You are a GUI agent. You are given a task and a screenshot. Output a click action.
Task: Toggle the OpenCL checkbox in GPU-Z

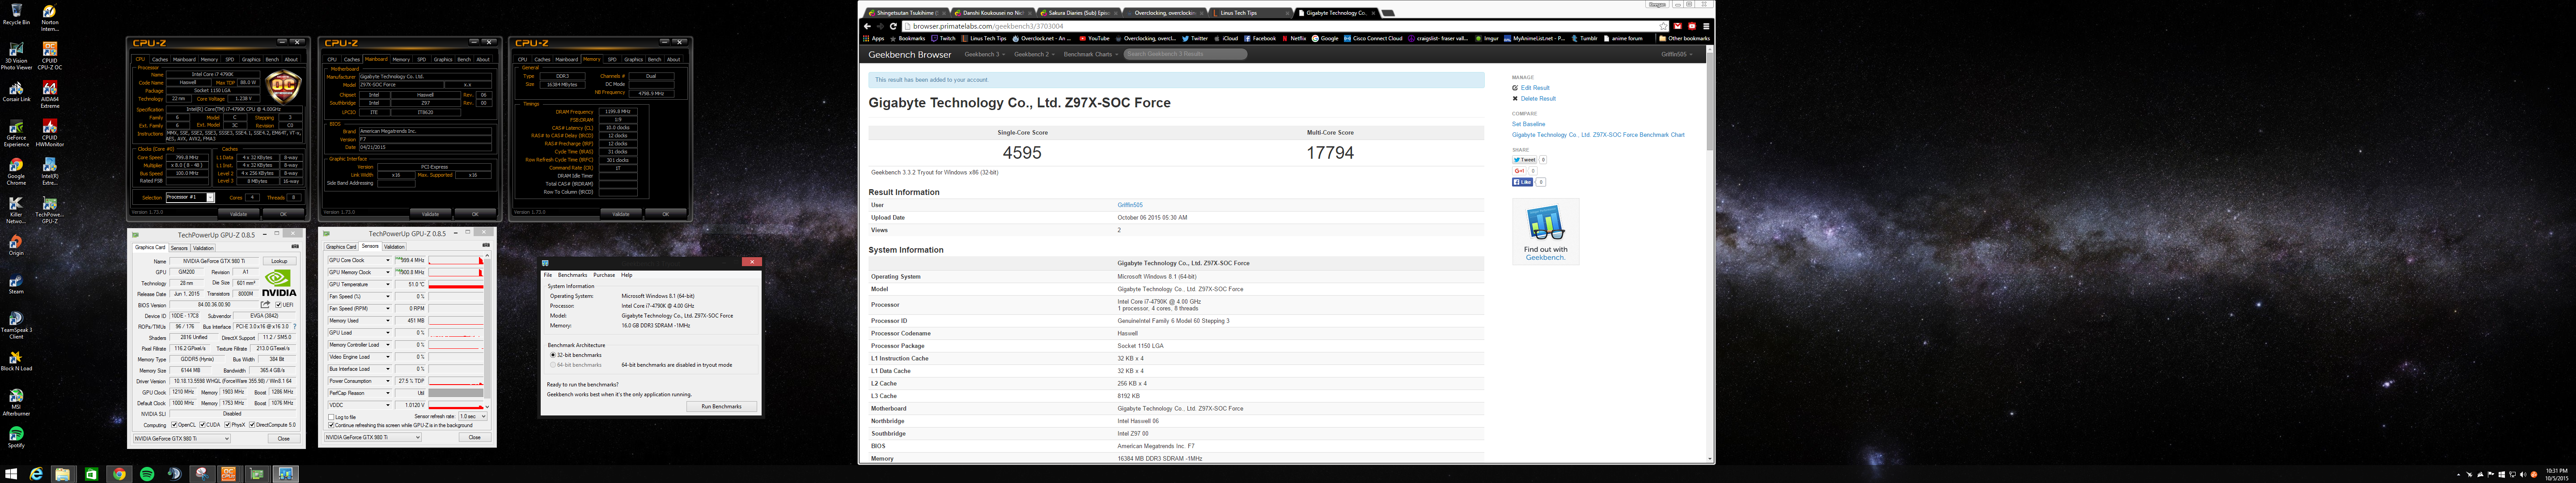[x=174, y=425]
